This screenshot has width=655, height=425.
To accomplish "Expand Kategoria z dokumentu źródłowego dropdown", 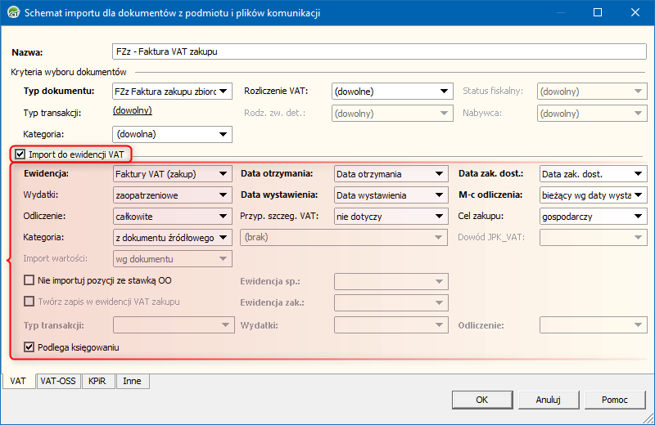I will [x=173, y=238].
